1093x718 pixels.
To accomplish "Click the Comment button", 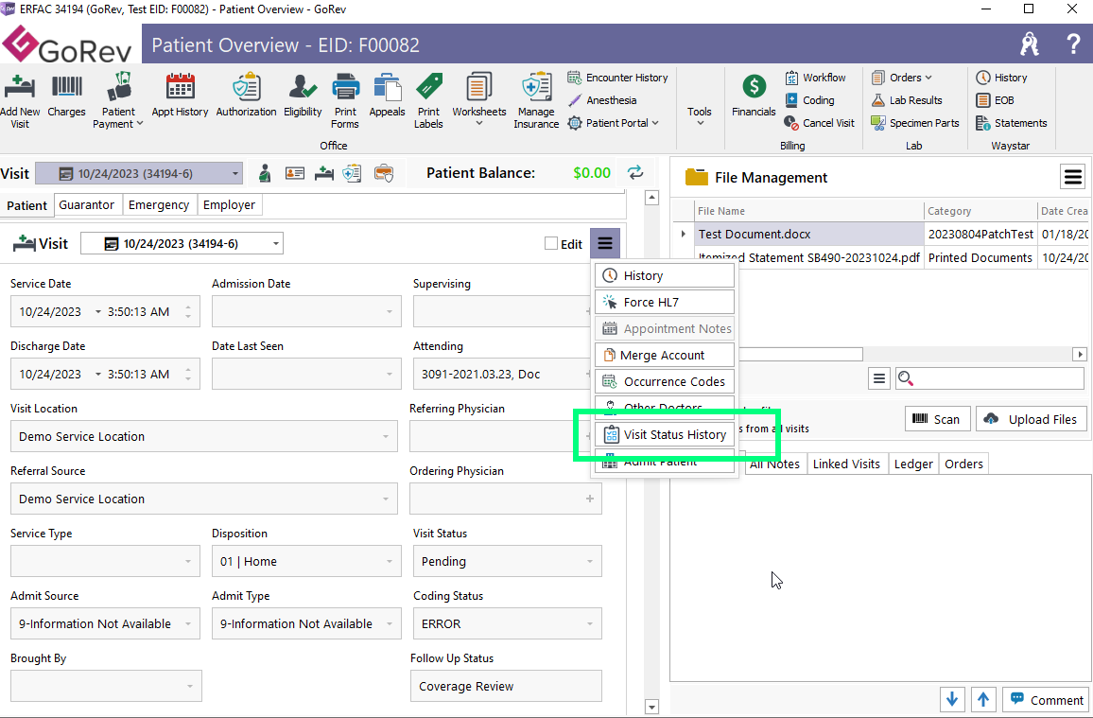I will [x=1047, y=700].
